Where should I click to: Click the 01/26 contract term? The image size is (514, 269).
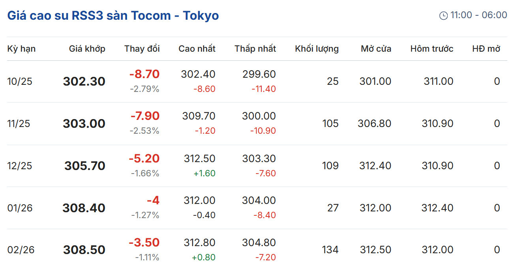20,208
